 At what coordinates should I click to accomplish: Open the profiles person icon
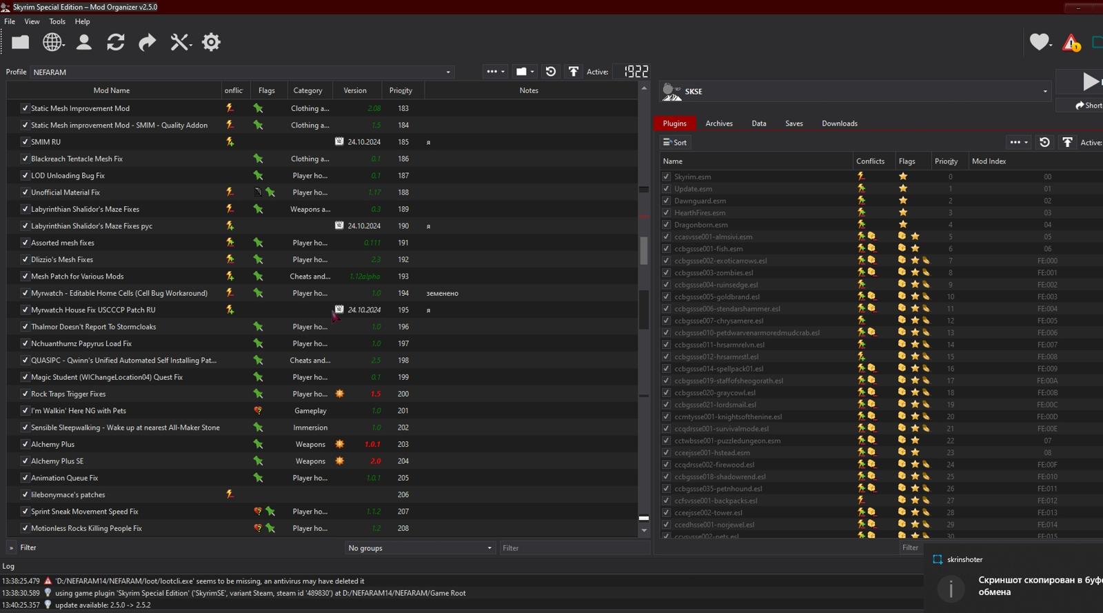pos(83,42)
